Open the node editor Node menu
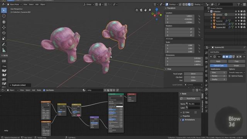247x139 pixels. click(39, 90)
